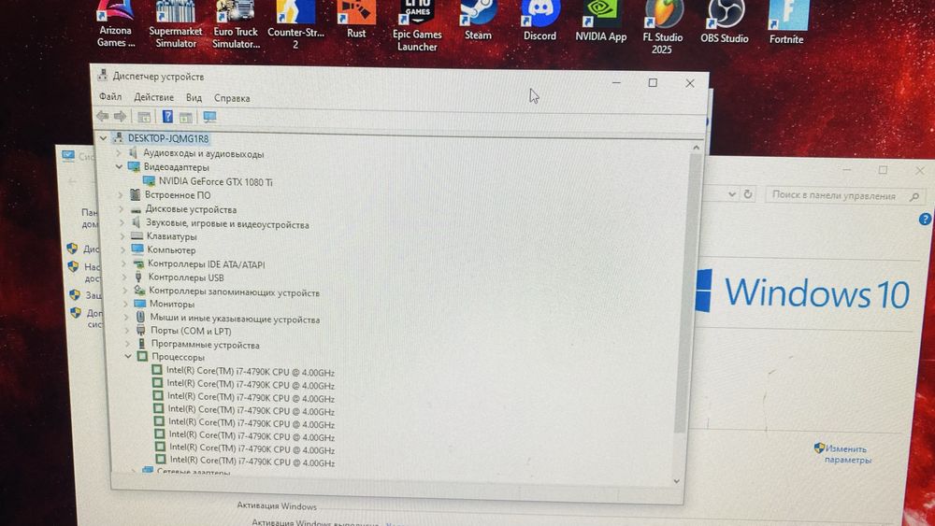Click the scrollbar up arrow in device tree

pos(697,147)
